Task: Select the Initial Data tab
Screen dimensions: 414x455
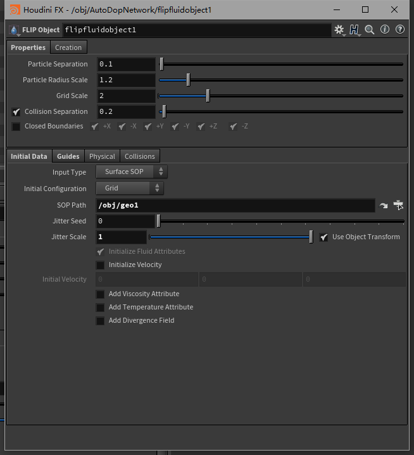Action: [29, 156]
